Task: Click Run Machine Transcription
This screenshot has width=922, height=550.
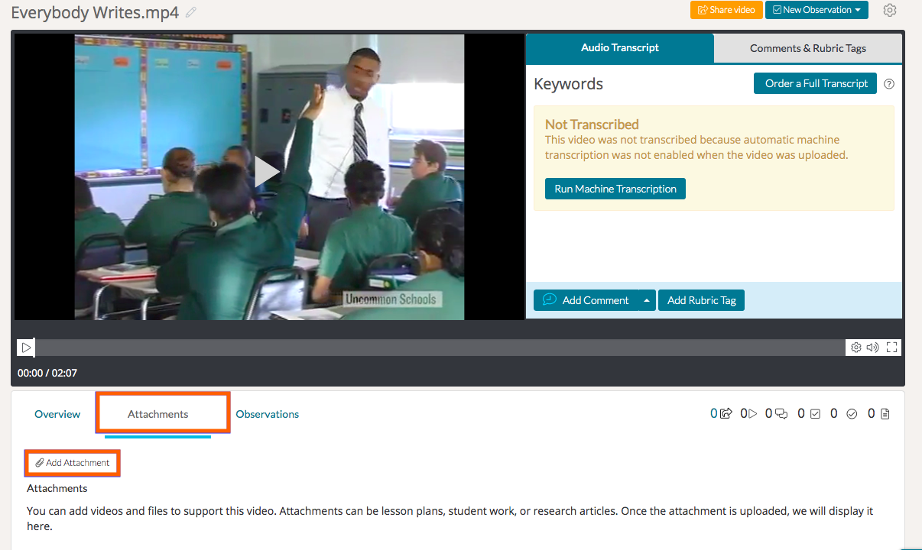Action: (615, 189)
